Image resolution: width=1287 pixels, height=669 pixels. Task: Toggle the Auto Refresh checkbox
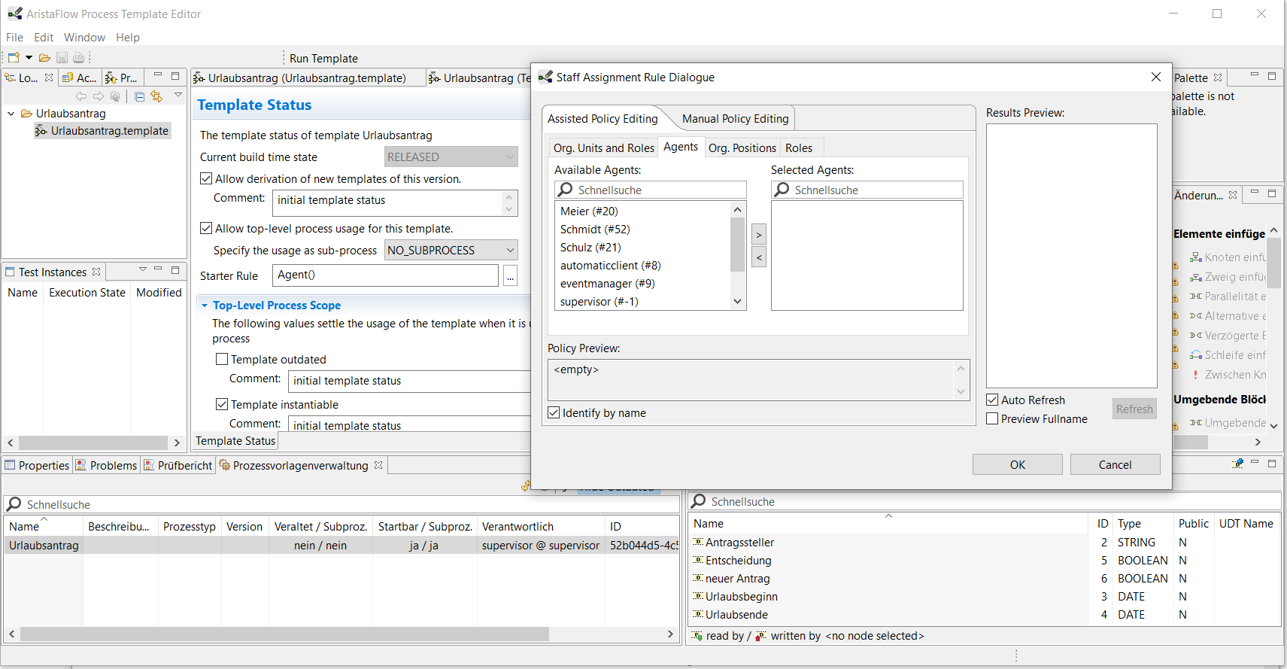coord(992,400)
